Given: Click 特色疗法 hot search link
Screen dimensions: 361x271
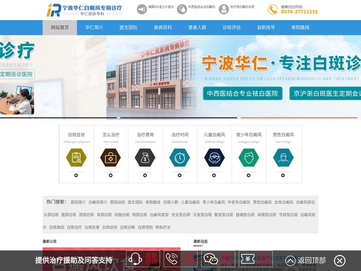Looking at the screenshot, I should click(x=163, y=227).
